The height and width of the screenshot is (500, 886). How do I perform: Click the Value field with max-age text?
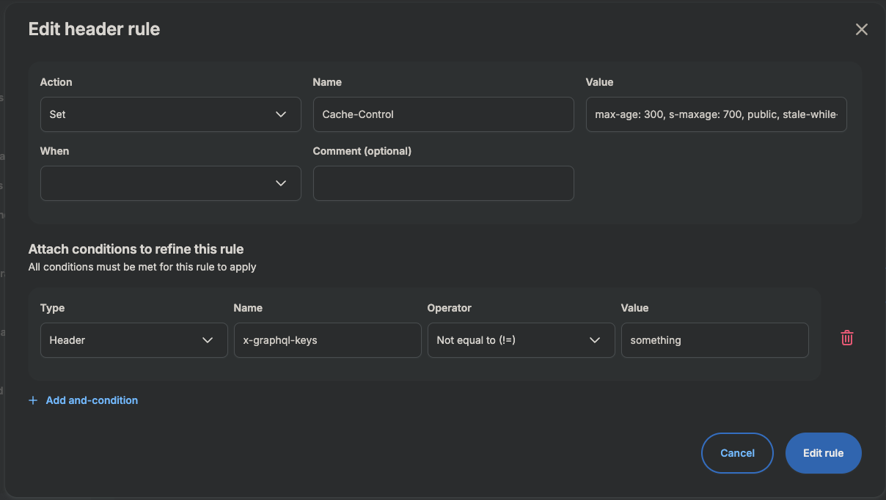point(717,114)
